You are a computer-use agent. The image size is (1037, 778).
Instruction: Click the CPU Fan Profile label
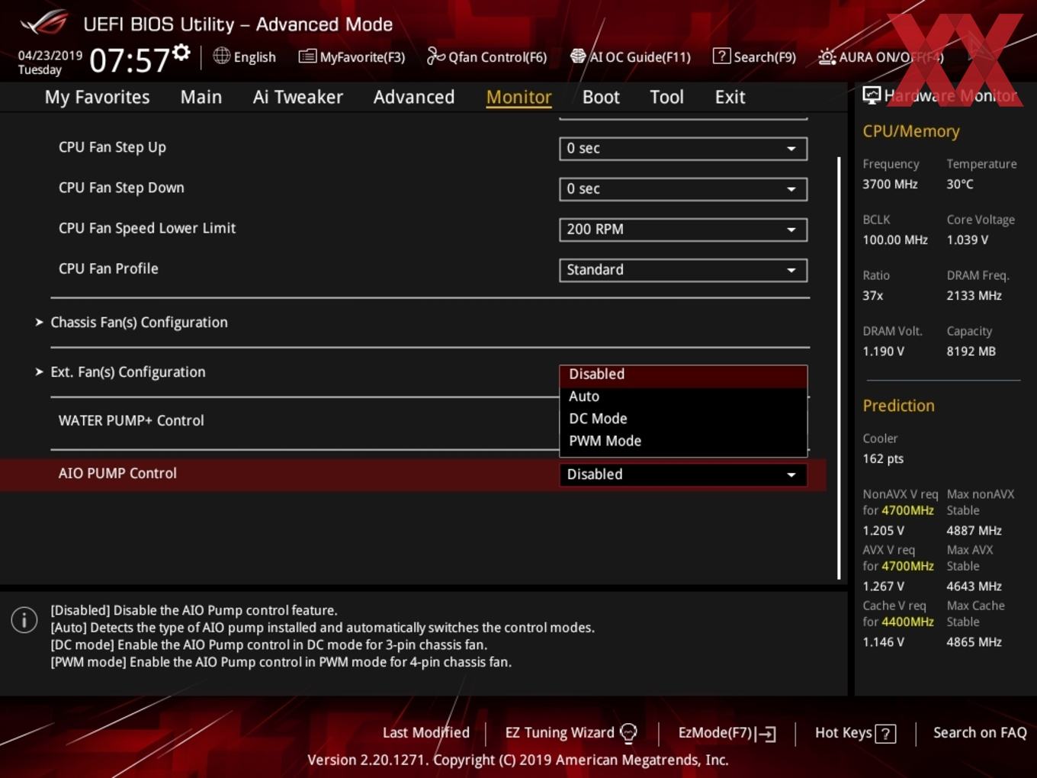(x=108, y=268)
